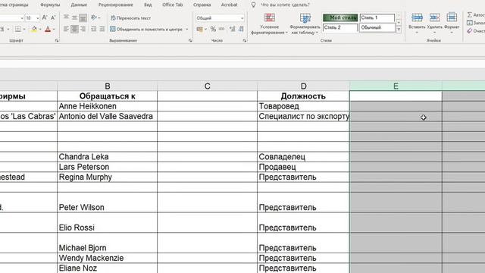Align text to the top of the cell
485x273 pixels.
tap(66, 18)
